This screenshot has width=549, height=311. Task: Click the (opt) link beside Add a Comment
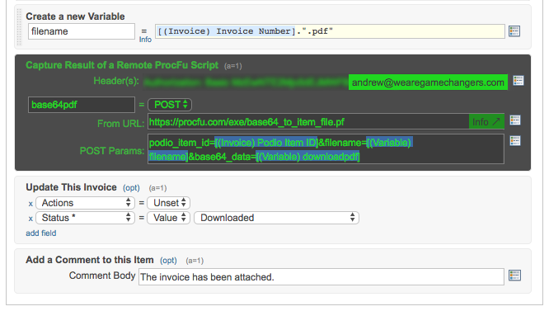coord(168,261)
